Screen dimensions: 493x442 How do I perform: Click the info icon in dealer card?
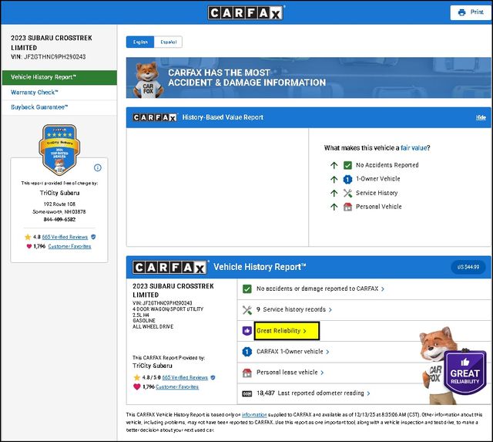tap(98, 167)
